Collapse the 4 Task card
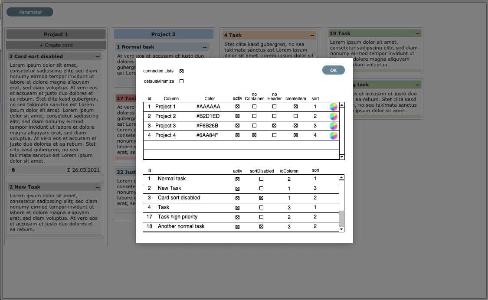 pyautogui.click(x=312, y=36)
